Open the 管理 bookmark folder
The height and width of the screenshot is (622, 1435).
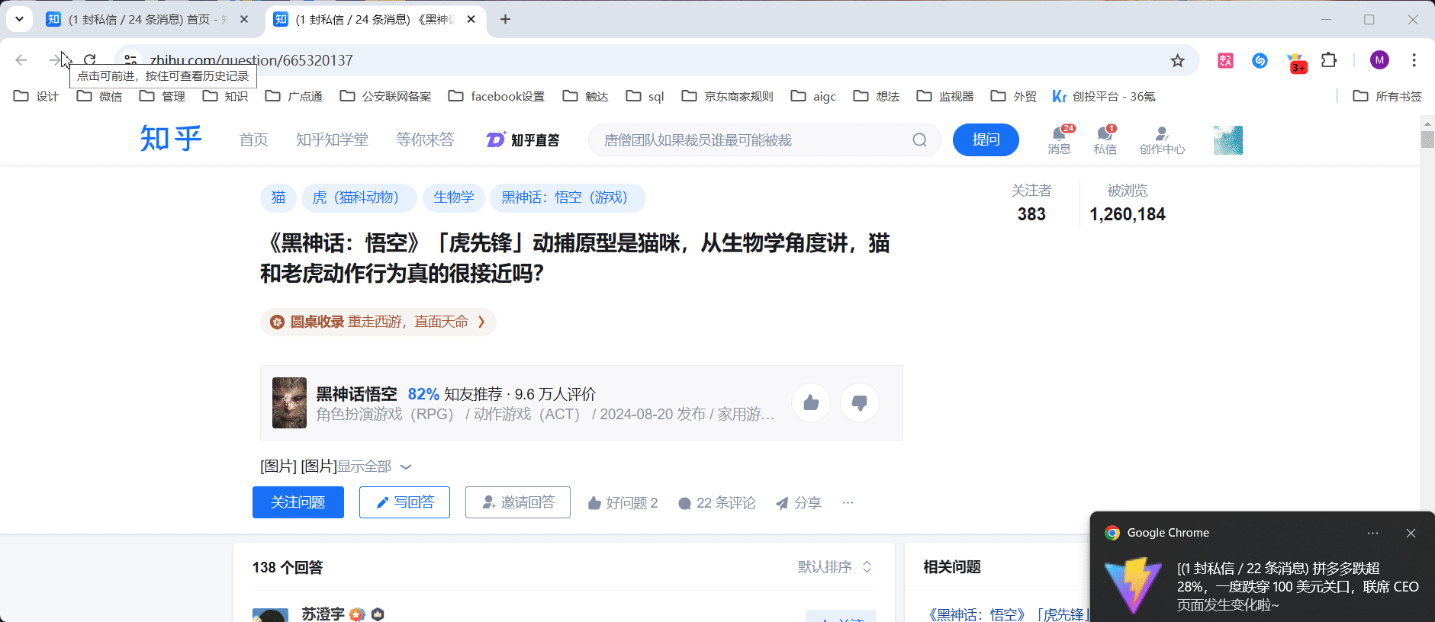click(x=162, y=96)
